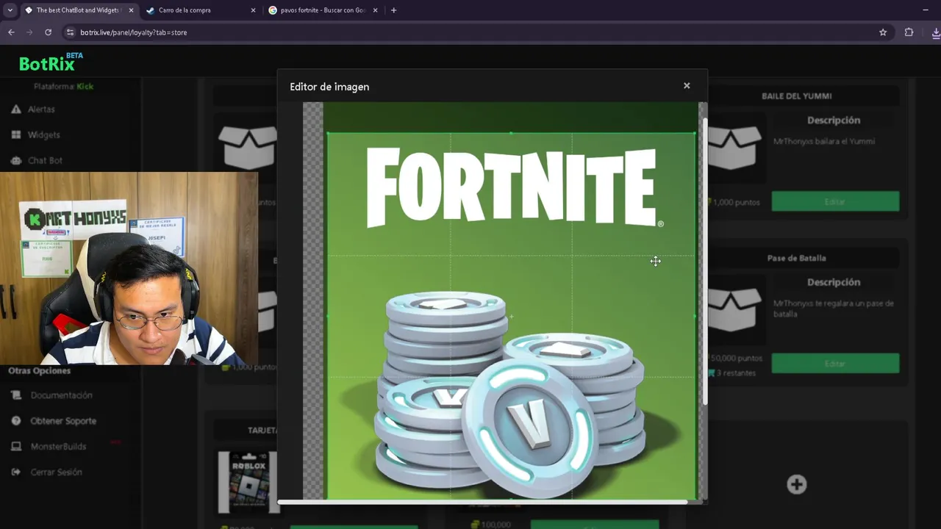Click the Widgets grid icon

(15, 134)
